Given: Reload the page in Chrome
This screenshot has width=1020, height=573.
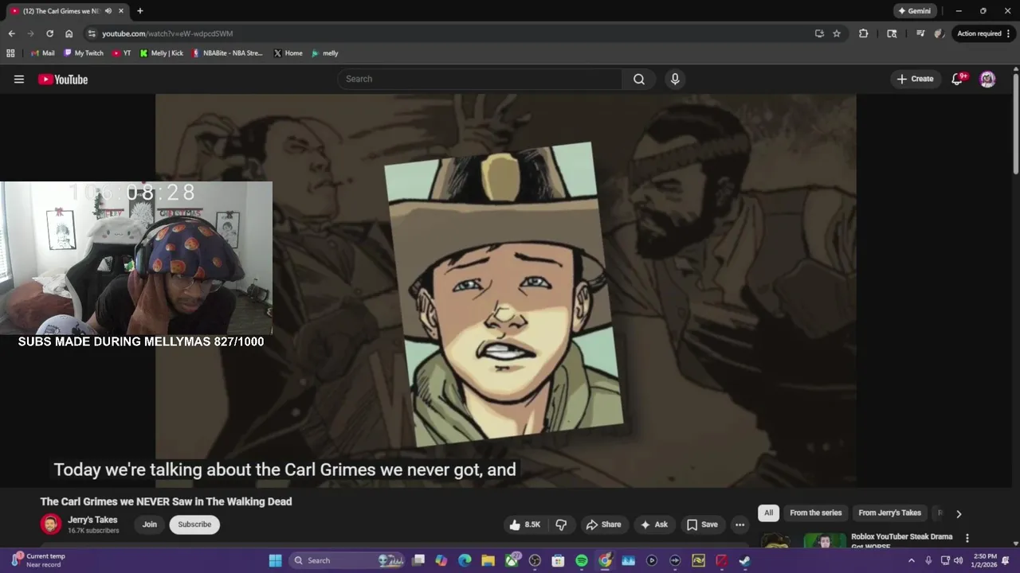Looking at the screenshot, I should [49, 33].
